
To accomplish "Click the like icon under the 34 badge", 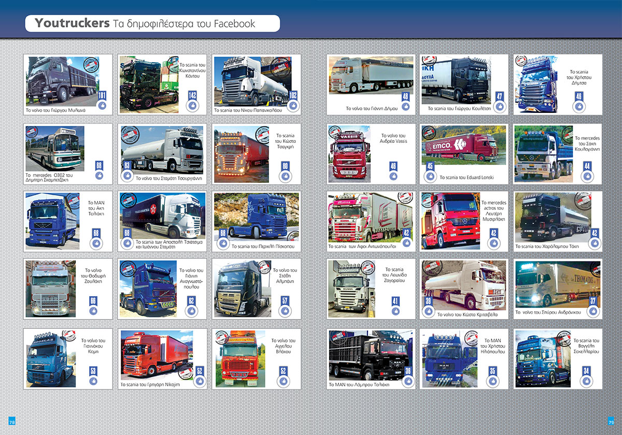I will coord(586,381).
